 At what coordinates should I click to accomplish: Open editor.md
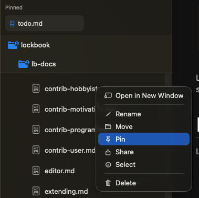(59, 171)
